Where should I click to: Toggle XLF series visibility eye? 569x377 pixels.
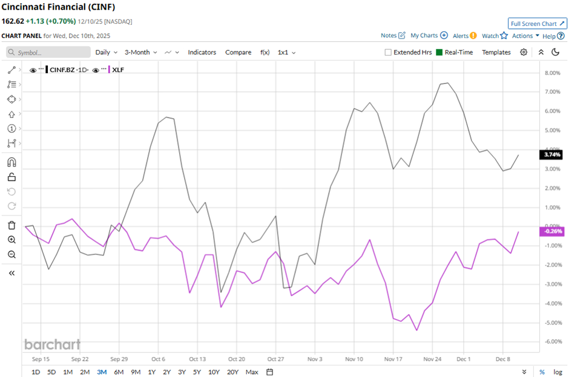pyautogui.click(x=96, y=70)
